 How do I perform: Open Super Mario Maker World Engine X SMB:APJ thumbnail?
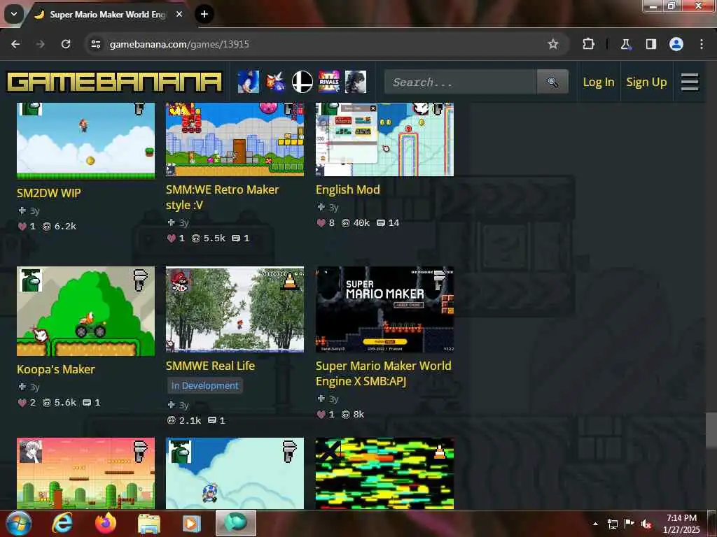pos(384,310)
